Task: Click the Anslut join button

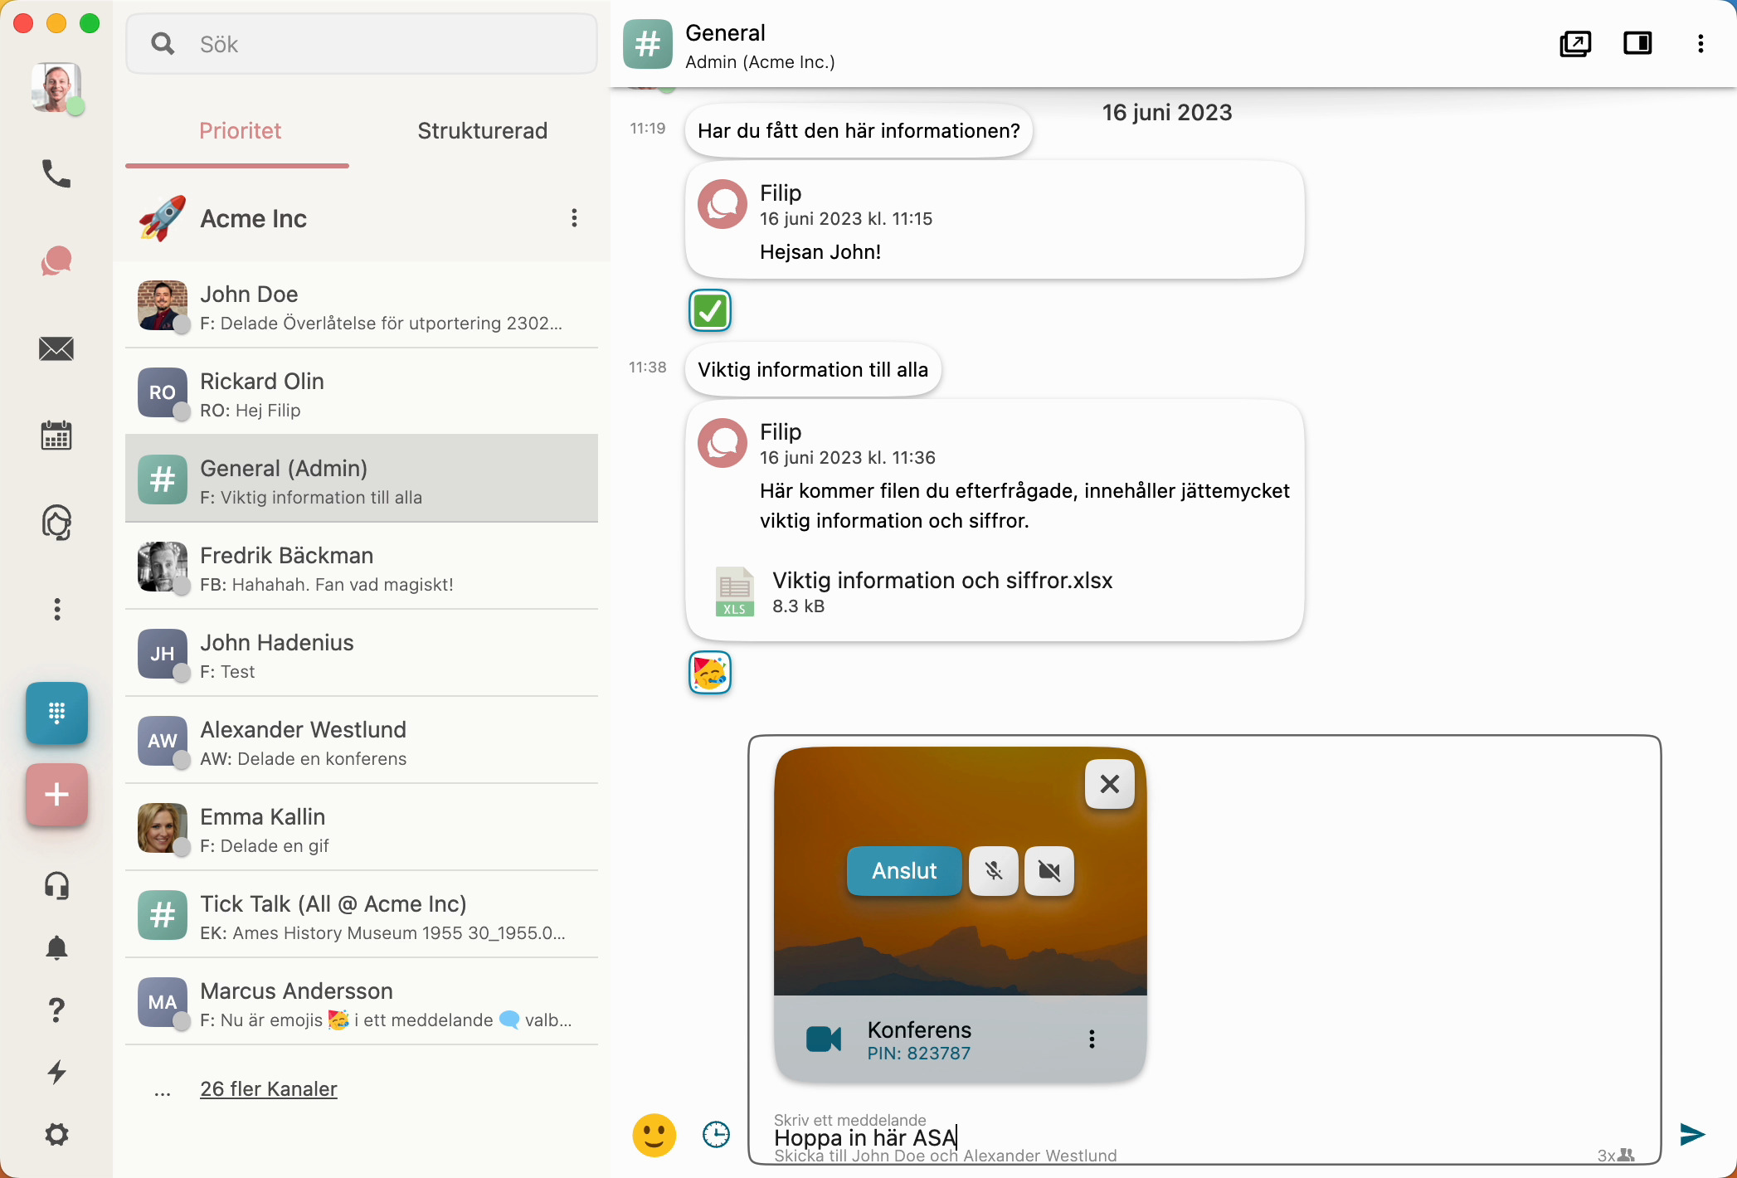Action: [903, 871]
